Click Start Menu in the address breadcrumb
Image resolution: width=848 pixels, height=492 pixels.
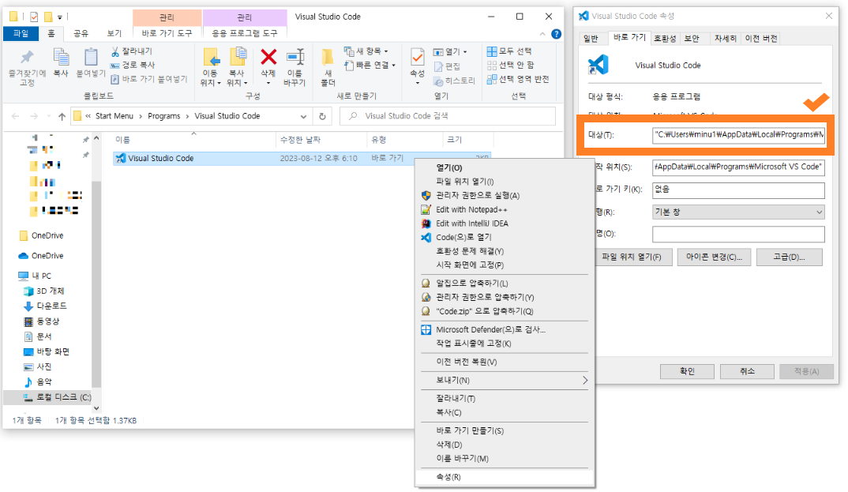[114, 116]
